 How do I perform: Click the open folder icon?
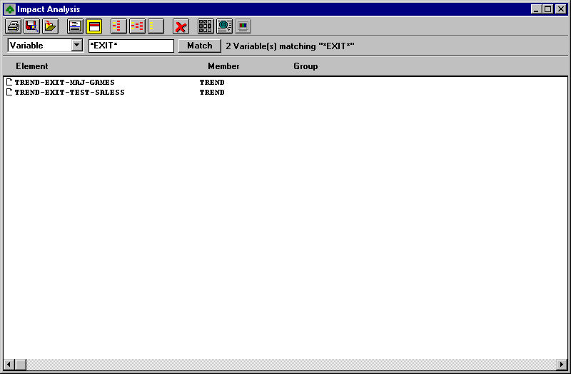coord(49,27)
